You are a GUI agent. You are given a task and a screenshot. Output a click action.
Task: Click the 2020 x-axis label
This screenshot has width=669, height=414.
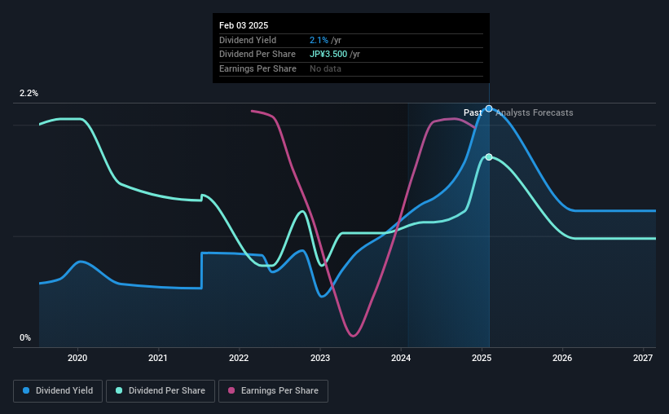[x=77, y=358]
